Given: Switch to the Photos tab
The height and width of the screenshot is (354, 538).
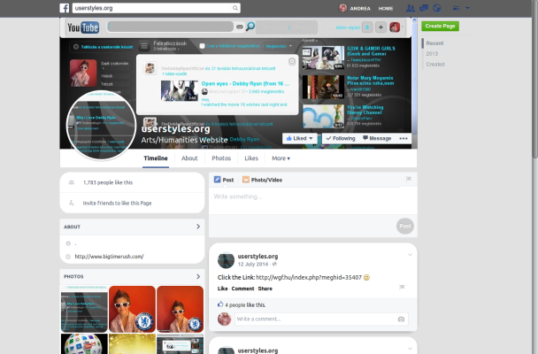Looking at the screenshot, I should point(221,158).
